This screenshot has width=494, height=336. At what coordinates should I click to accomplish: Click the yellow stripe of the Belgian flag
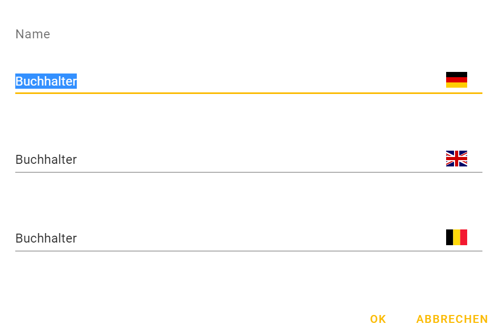tap(456, 237)
